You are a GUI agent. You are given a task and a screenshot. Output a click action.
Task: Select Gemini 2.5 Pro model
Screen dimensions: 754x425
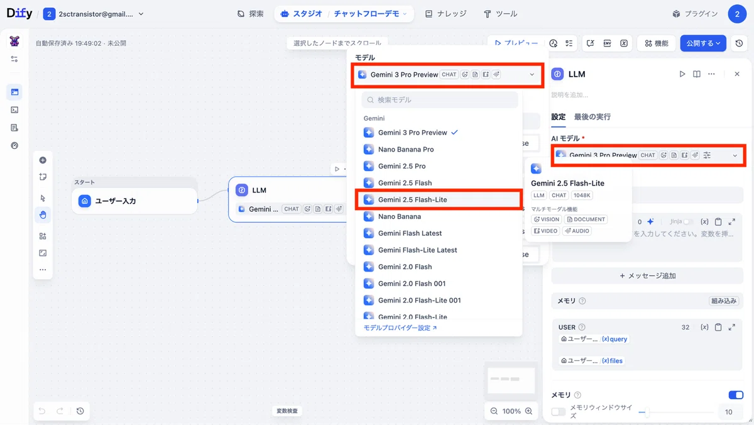point(439,166)
